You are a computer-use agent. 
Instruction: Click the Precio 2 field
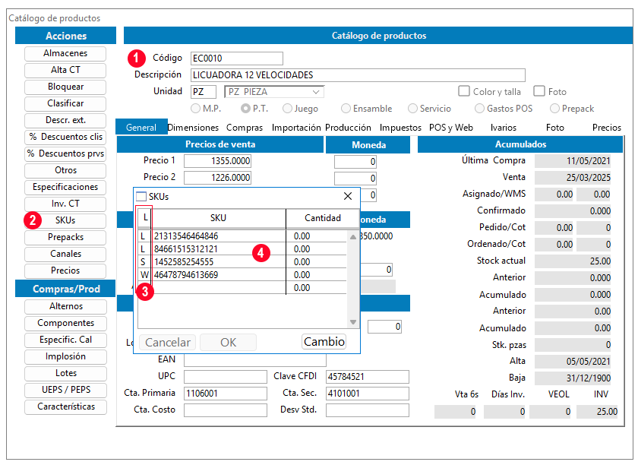217,178
